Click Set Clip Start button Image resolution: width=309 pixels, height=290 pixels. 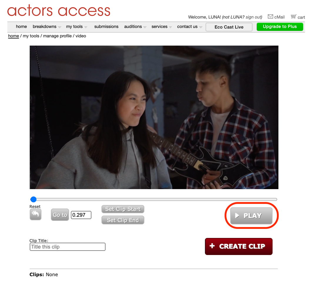[x=123, y=209]
